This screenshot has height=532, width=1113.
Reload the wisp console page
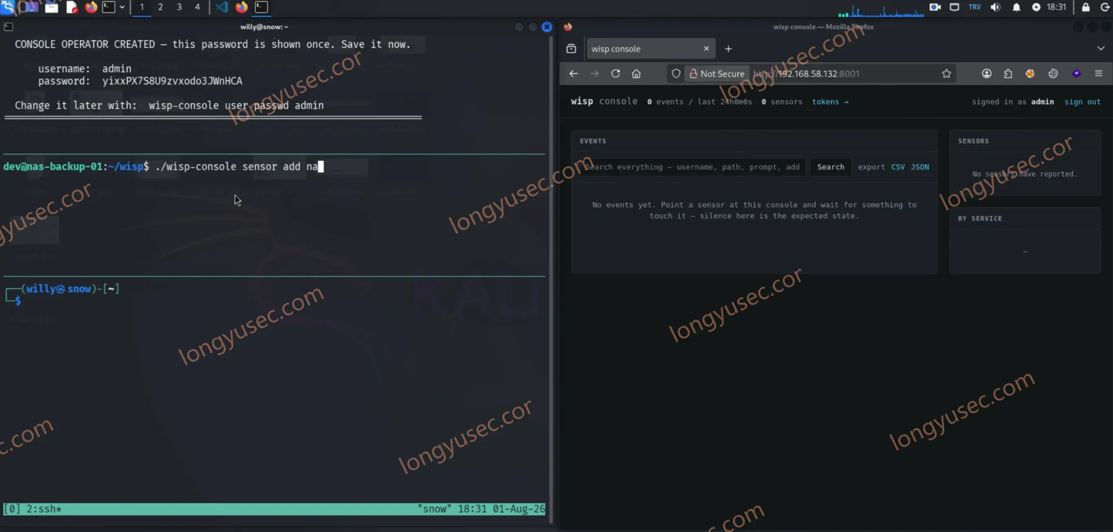point(615,73)
